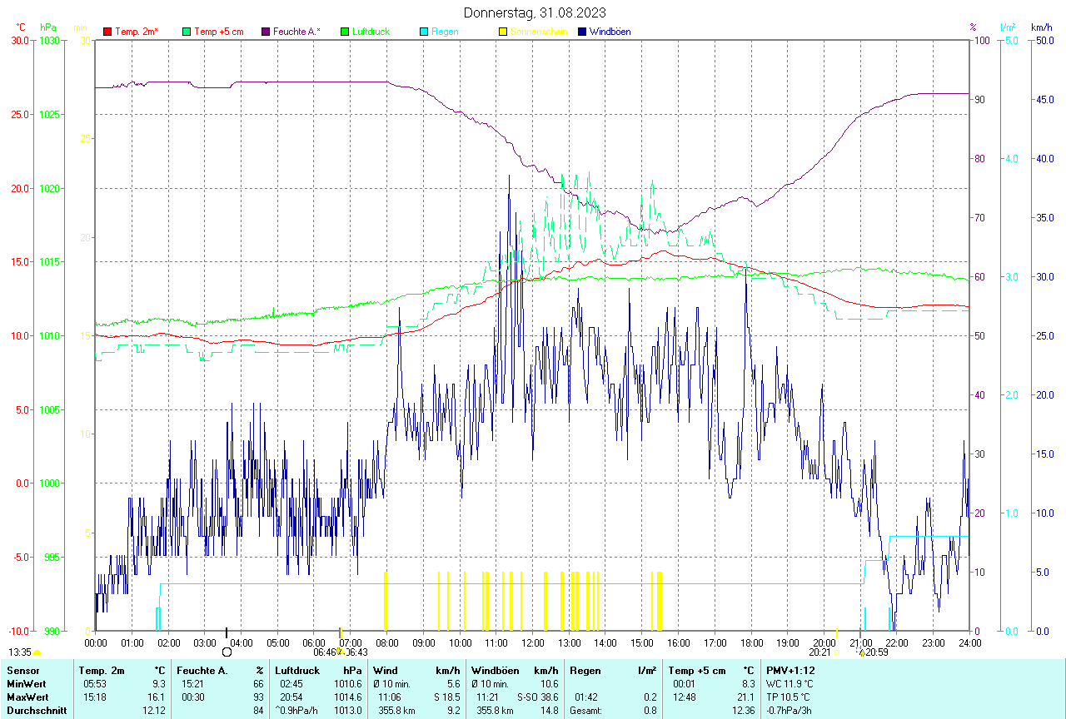Viewport: 1066px width, 719px height.
Task: Click the small sun icon next to 20:21
Action: pyautogui.click(x=835, y=652)
